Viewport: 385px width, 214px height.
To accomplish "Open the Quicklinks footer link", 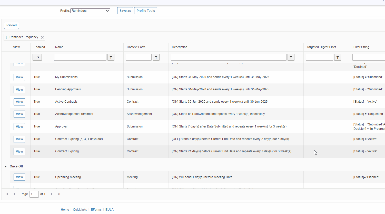I will (x=80, y=210).
